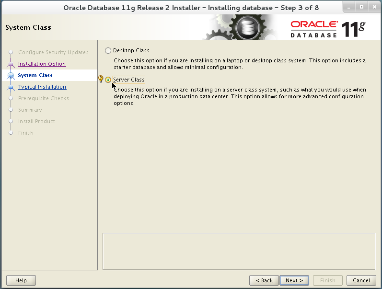The image size is (382, 289).
Task: Open the Installation Option step link
Action: pyautogui.click(x=42, y=64)
